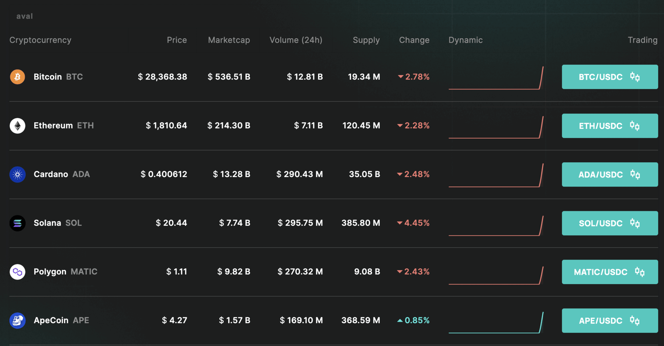Click Solana marketcap $ 7.74 B

pos(235,223)
